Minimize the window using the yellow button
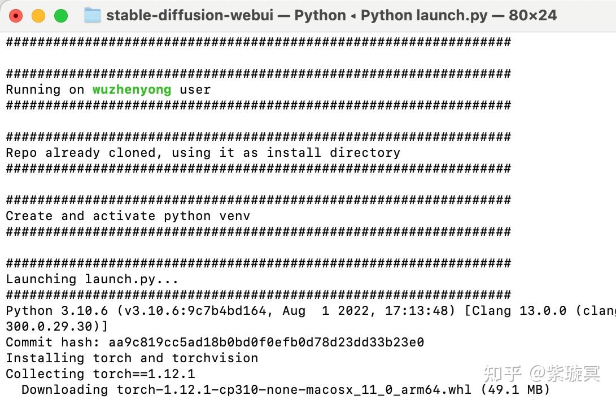The width and height of the screenshot is (616, 400). pos(38,16)
